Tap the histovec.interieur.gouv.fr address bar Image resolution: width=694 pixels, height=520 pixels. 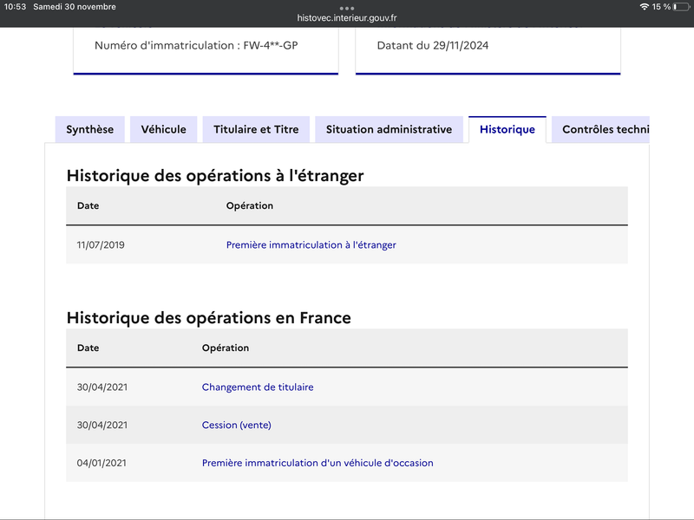[346, 18]
